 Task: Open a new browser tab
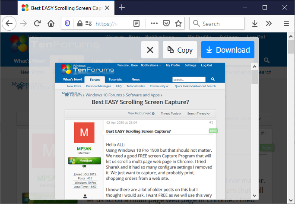[x=122, y=7]
